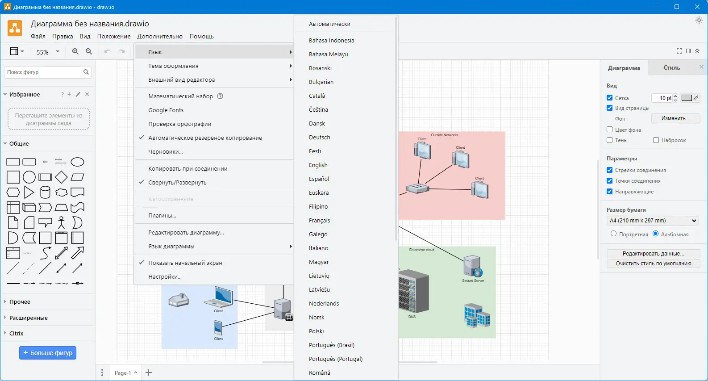
Task: Click the Редактировать данные... button
Action: coord(653,253)
